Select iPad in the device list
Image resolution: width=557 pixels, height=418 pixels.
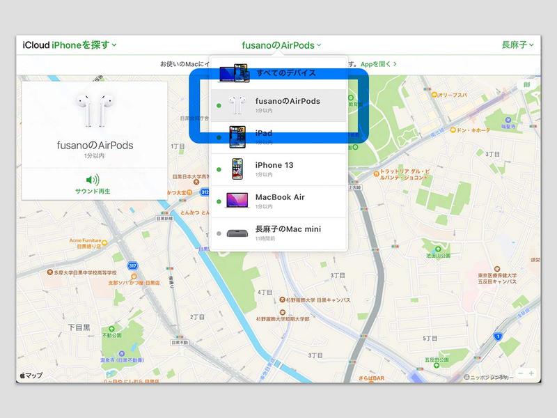point(279,137)
